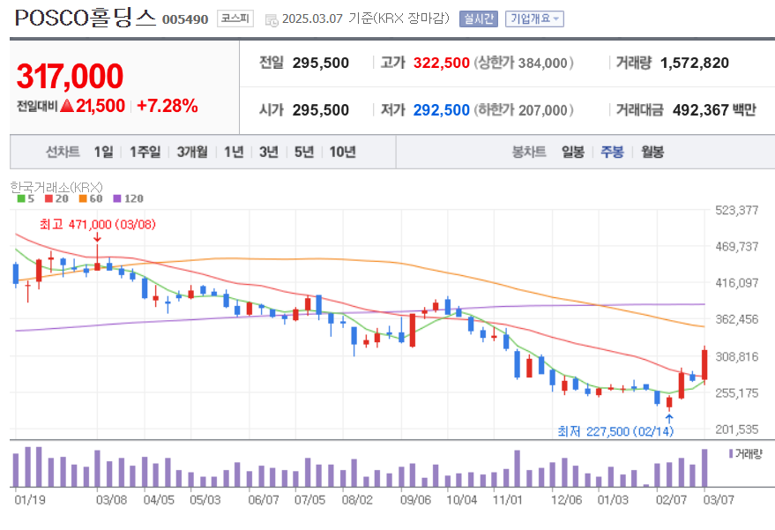The width and height of the screenshot is (775, 530).
Task: Switch to the 일봉 candlestick chart
Action: (573, 152)
